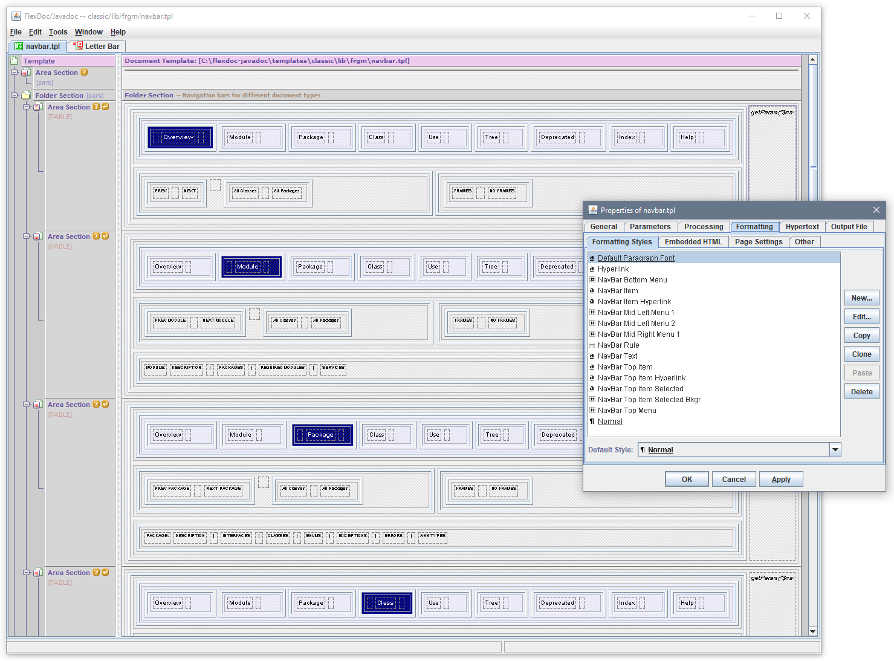This screenshot has height=661, width=894.
Task: Switch to the Embedded HTML tab
Action: (x=693, y=242)
